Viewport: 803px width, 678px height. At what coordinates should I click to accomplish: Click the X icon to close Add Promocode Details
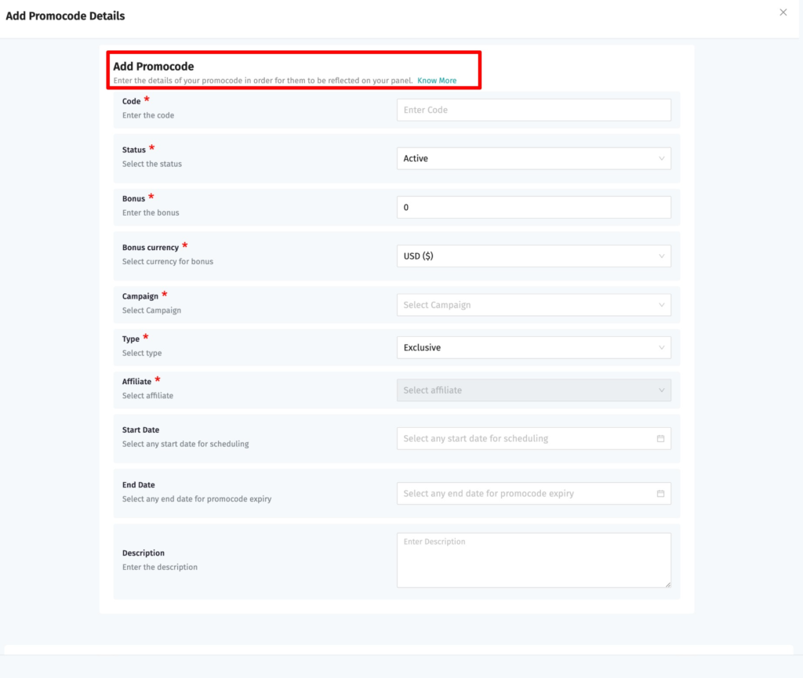coord(783,12)
